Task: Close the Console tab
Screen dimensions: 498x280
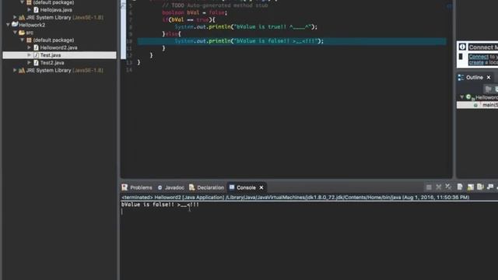Action: (261, 187)
